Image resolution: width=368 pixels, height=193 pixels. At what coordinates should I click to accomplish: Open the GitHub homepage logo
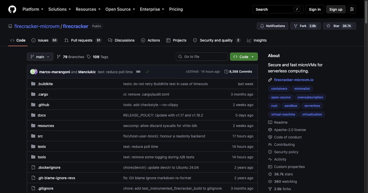(x=12, y=9)
